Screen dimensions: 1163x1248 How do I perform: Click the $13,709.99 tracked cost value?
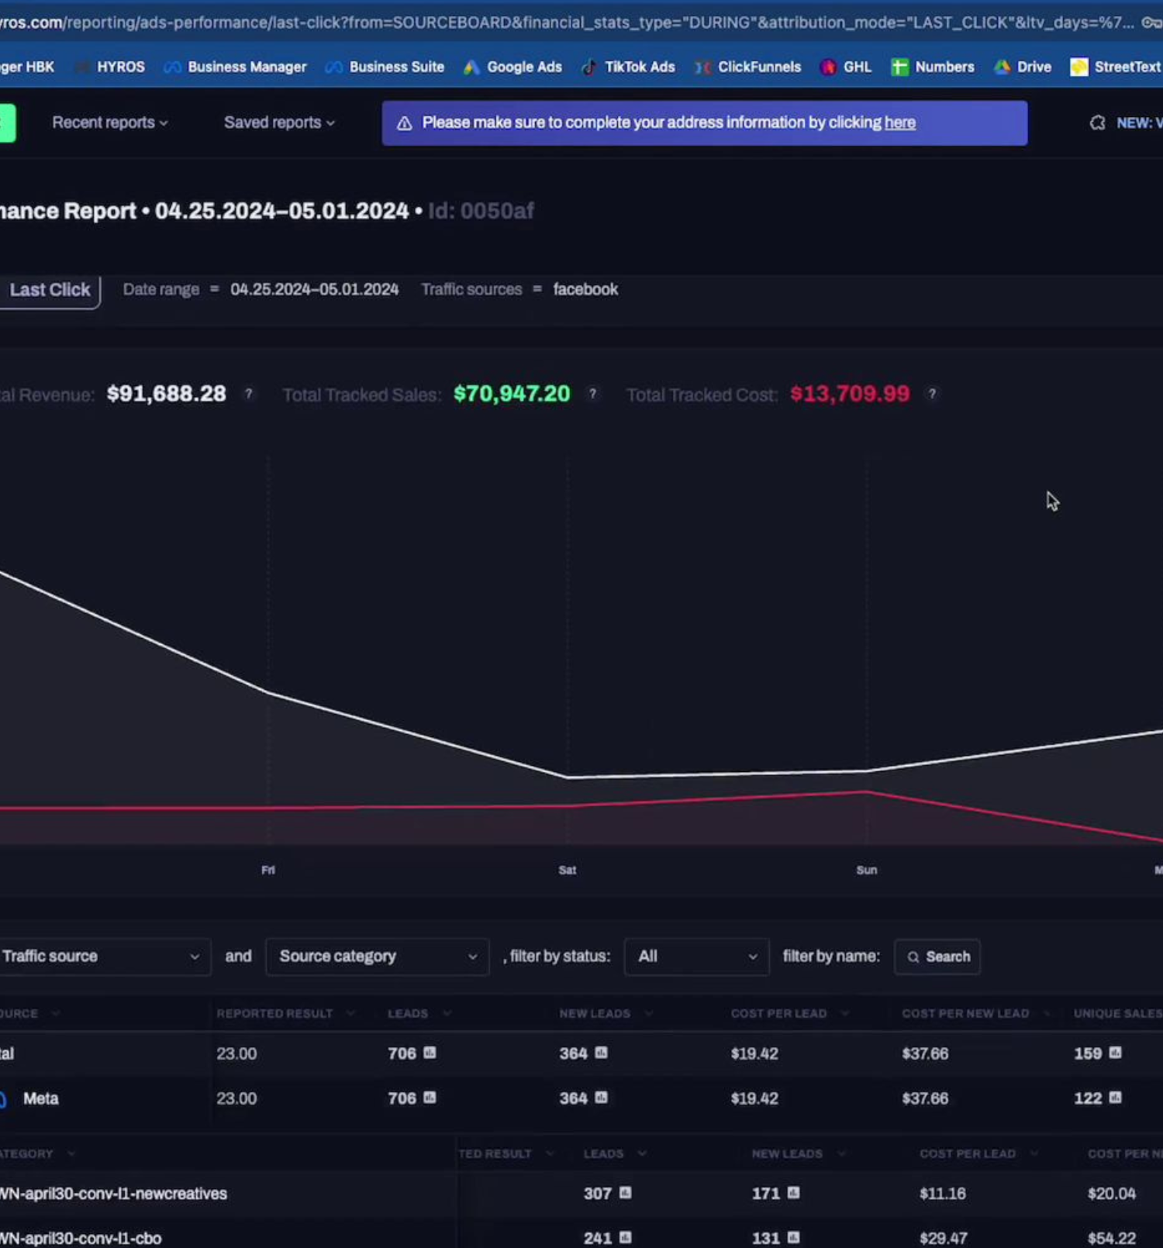[850, 394]
